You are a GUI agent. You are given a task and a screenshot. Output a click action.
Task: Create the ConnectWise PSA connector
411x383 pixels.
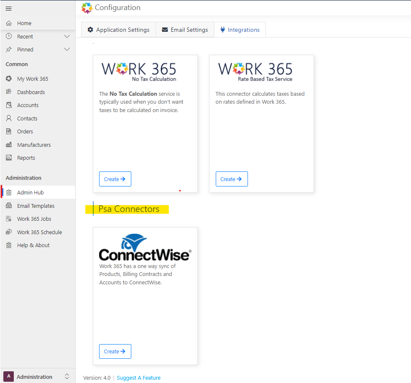point(115,351)
